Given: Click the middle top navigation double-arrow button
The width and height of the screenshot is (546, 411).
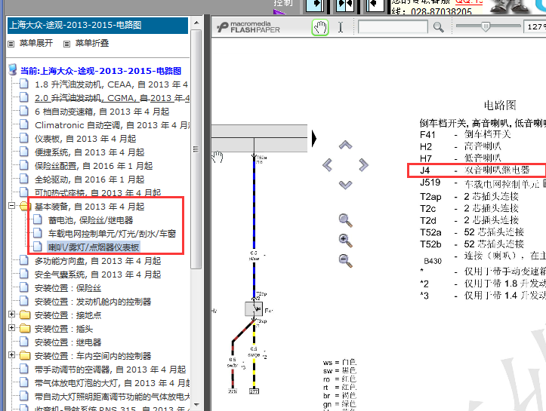Looking at the screenshot, I should pos(345,5).
